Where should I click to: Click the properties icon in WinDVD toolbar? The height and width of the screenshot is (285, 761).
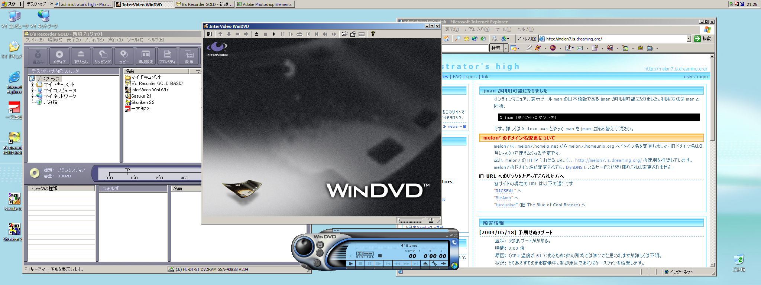click(353, 34)
